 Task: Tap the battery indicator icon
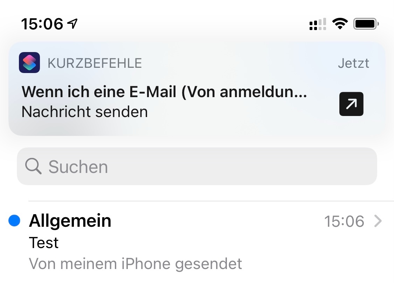pyautogui.click(x=366, y=24)
